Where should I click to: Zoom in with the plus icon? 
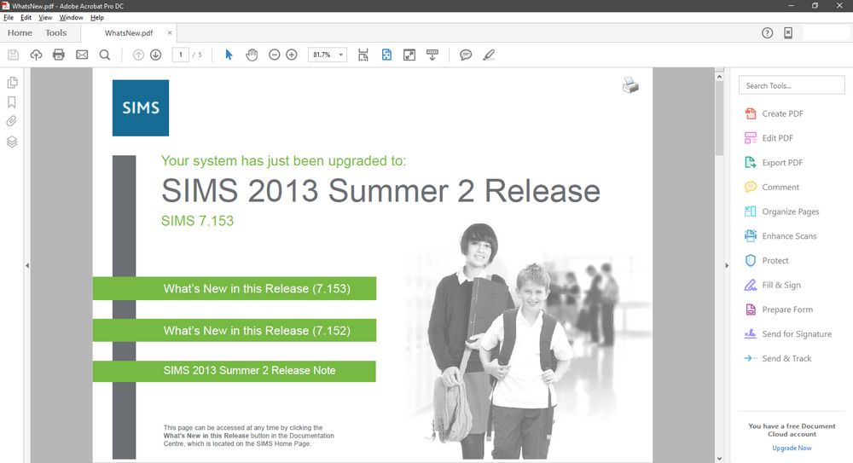point(292,55)
